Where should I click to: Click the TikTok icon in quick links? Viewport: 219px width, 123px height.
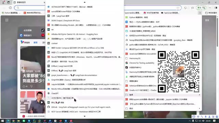click(x=43, y=30)
